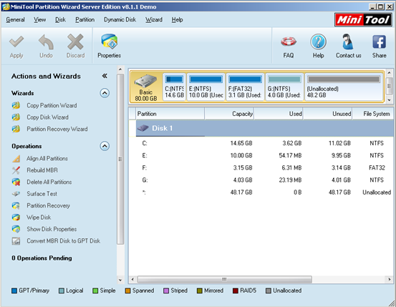Open the View menu
This screenshot has height=307, width=396.
tap(39, 20)
